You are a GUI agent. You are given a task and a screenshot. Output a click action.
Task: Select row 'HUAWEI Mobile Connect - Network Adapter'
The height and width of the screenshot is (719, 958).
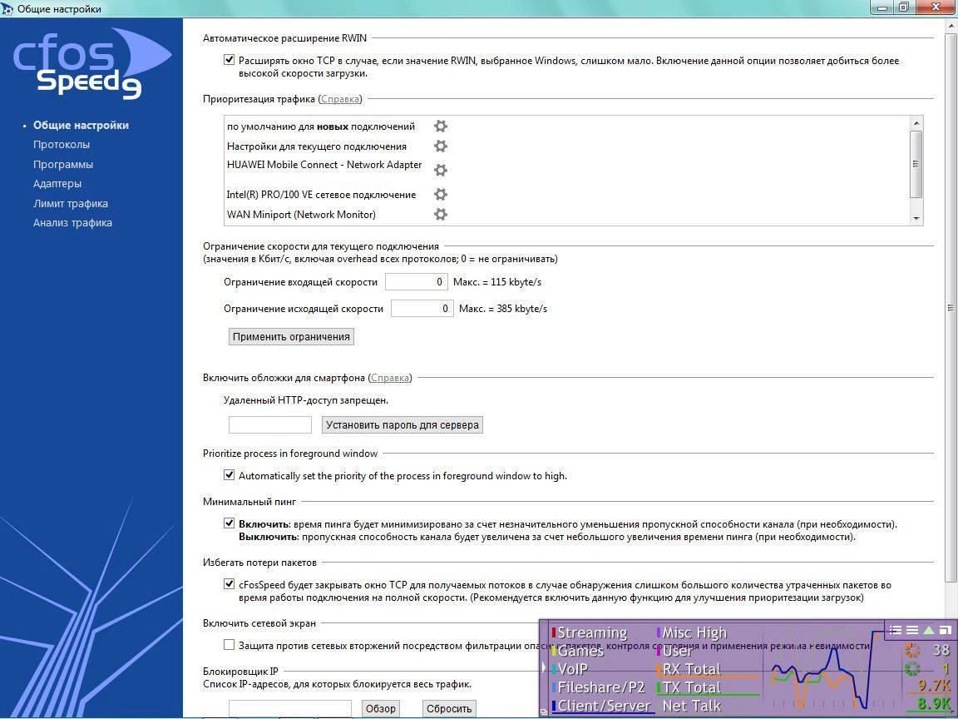pyautogui.click(x=324, y=165)
